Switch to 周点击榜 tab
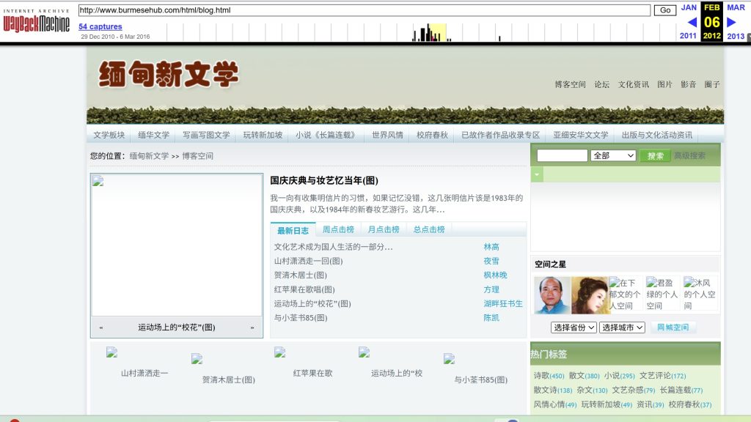The width and height of the screenshot is (751, 422). [x=338, y=229]
